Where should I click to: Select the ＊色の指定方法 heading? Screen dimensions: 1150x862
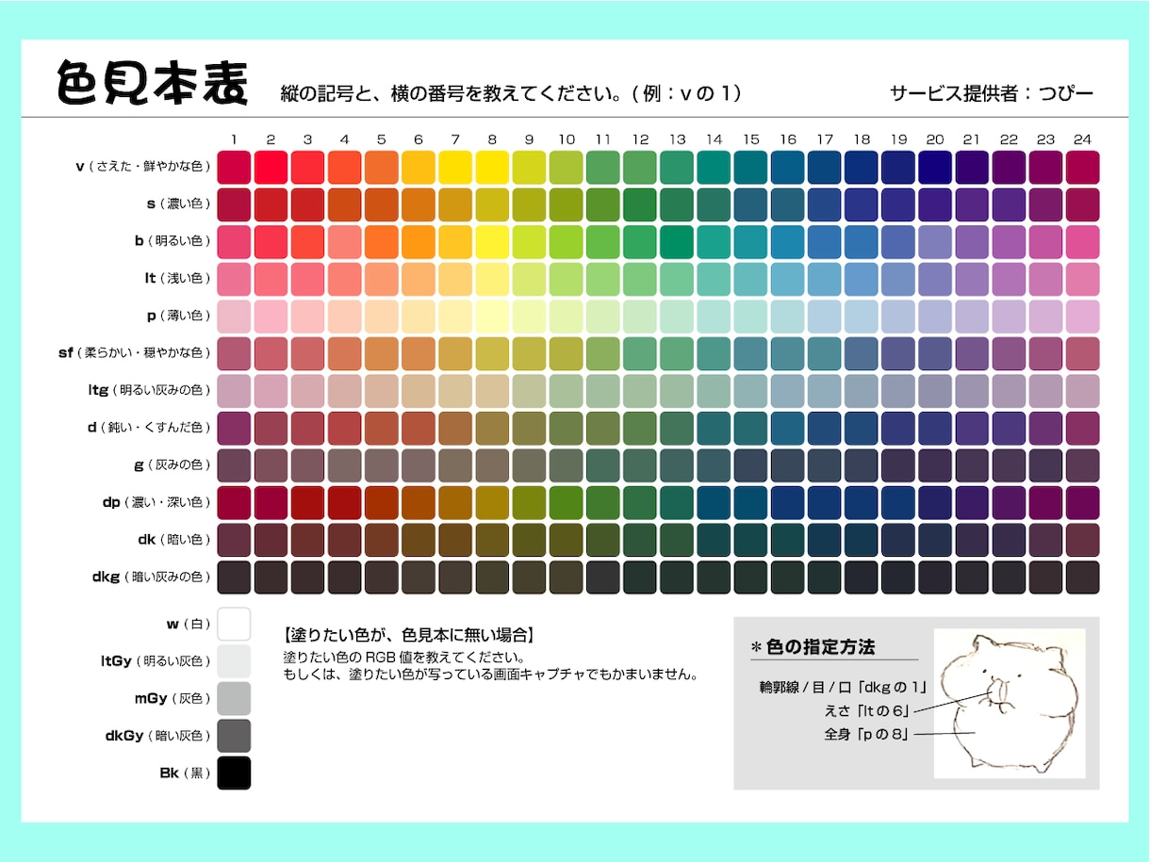(812, 647)
